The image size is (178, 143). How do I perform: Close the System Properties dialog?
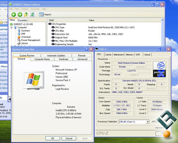(x=91, y=49)
